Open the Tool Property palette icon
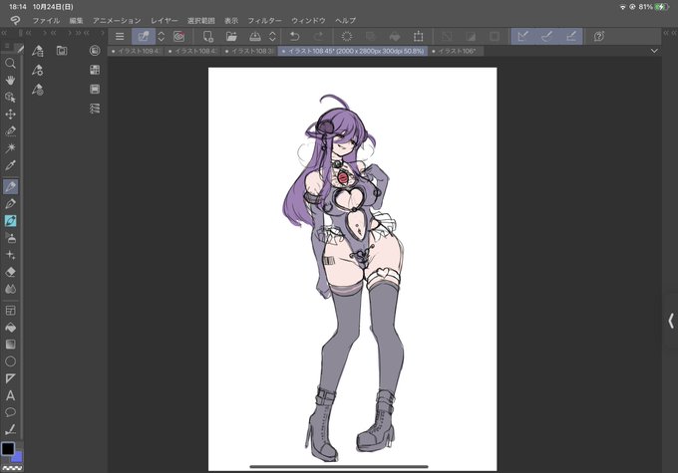The image size is (678, 473). click(38, 70)
